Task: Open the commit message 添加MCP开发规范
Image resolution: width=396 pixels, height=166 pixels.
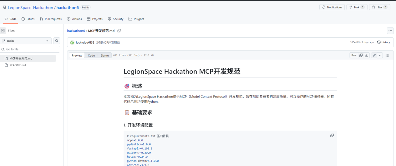Action: coord(108,42)
